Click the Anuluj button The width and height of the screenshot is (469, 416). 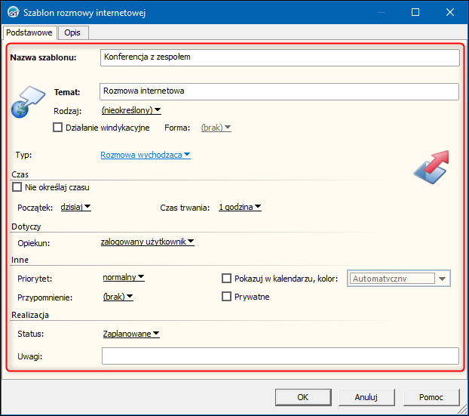(x=366, y=397)
